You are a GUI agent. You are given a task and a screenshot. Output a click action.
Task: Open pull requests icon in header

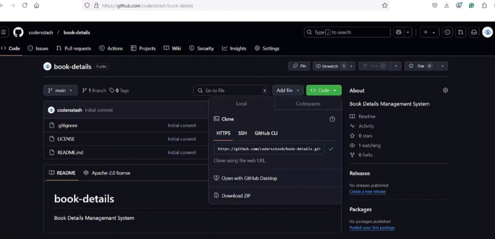pyautogui.click(x=461, y=32)
